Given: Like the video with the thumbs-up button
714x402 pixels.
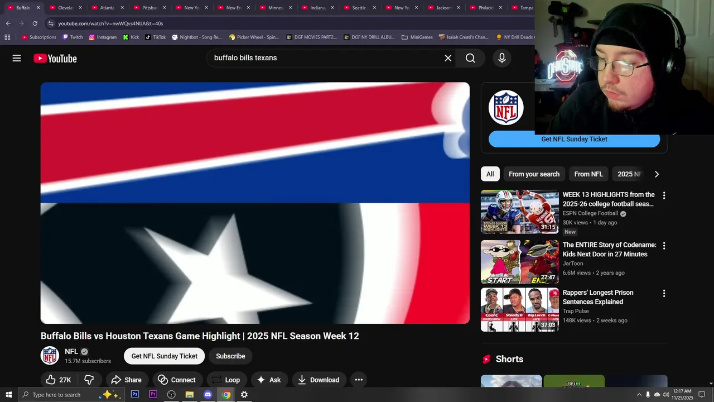Looking at the screenshot, I should coord(58,380).
